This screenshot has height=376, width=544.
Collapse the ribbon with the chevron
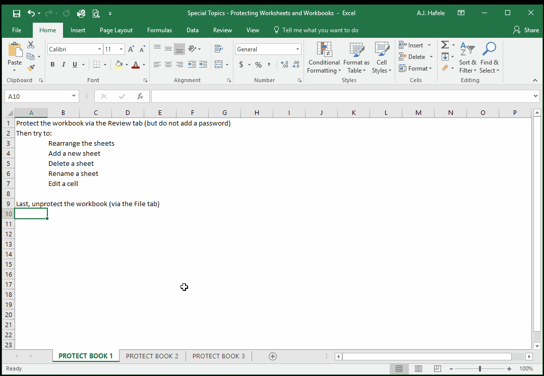click(x=535, y=80)
